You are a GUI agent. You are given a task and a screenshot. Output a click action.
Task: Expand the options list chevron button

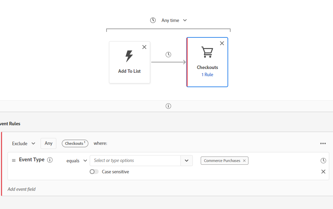tap(187, 161)
